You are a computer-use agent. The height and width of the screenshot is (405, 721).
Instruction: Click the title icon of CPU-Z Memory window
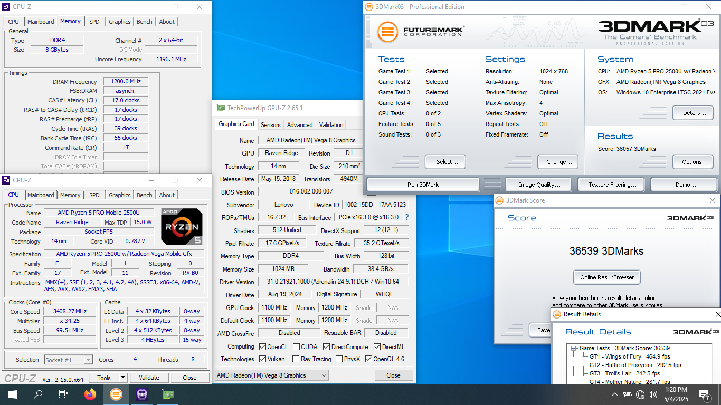pyautogui.click(x=6, y=7)
